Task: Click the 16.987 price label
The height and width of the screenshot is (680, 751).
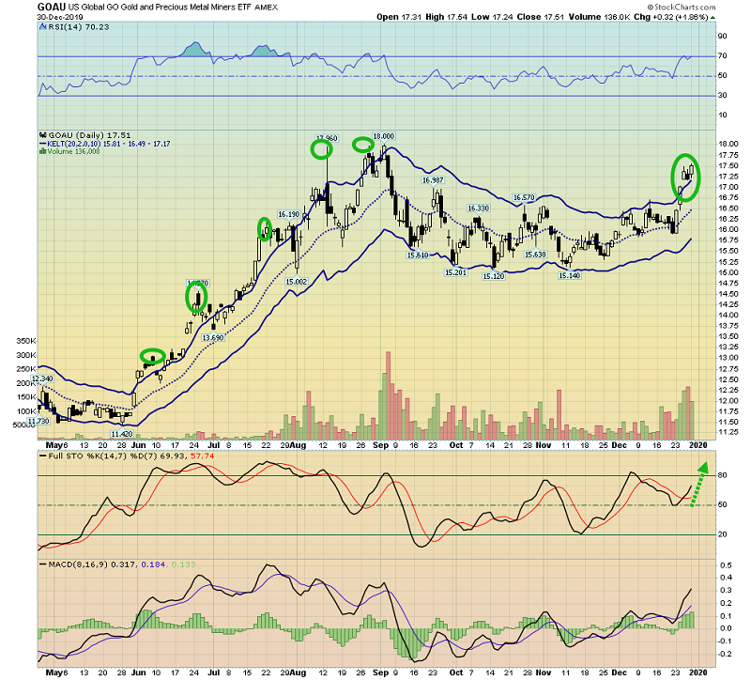Action: click(x=433, y=180)
